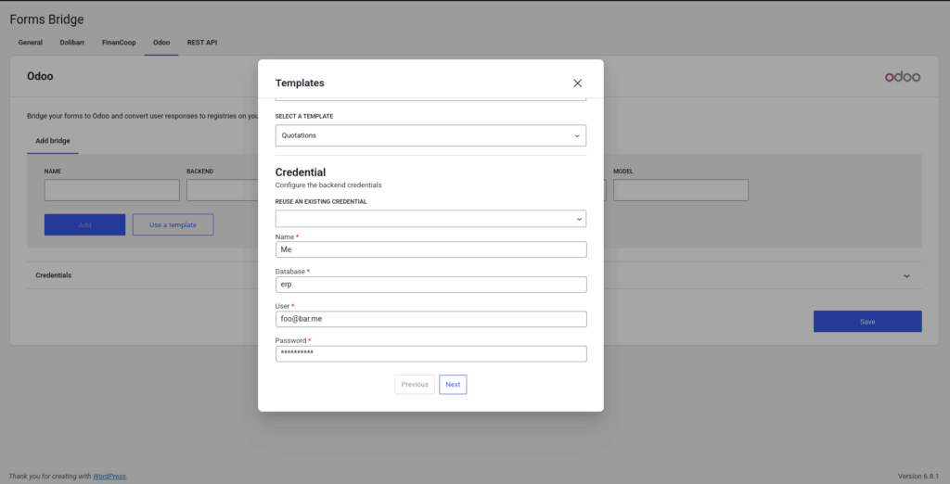The height and width of the screenshot is (484, 950).
Task: Click the Save button
Action: tap(867, 322)
